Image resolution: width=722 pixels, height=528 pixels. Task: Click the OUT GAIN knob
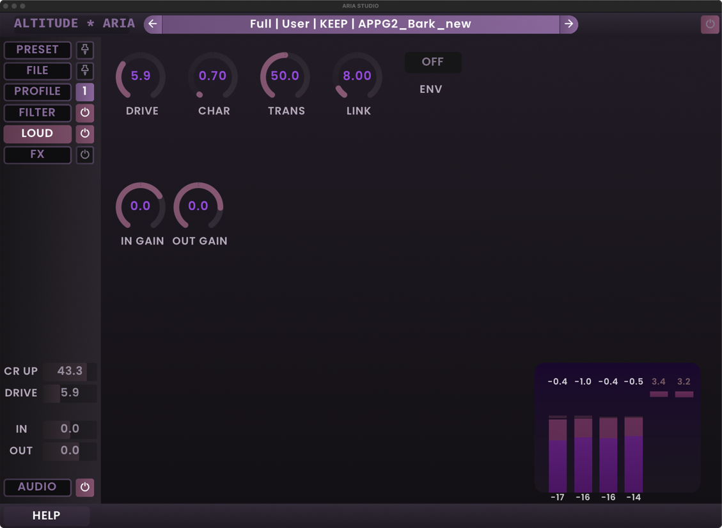click(x=198, y=206)
